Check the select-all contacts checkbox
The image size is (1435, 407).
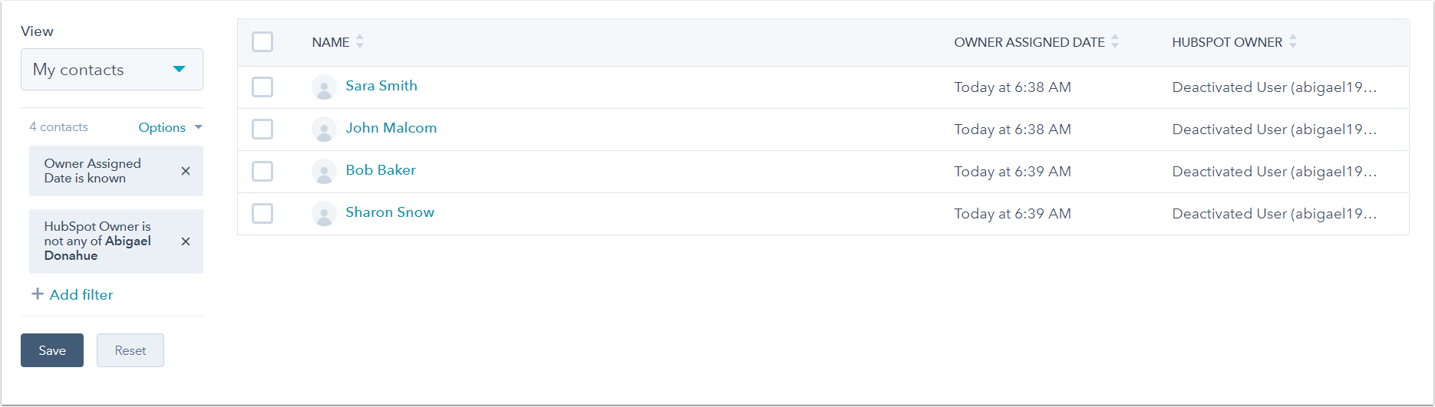[262, 42]
